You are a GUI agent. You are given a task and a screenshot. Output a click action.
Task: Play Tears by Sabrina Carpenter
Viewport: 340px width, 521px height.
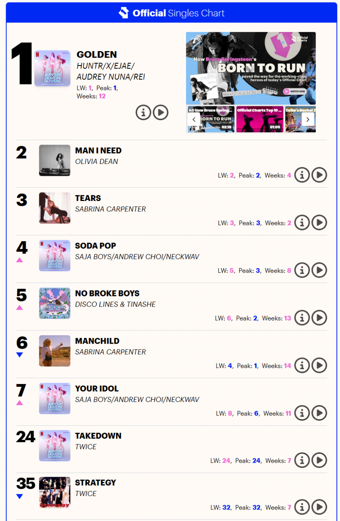(x=319, y=223)
